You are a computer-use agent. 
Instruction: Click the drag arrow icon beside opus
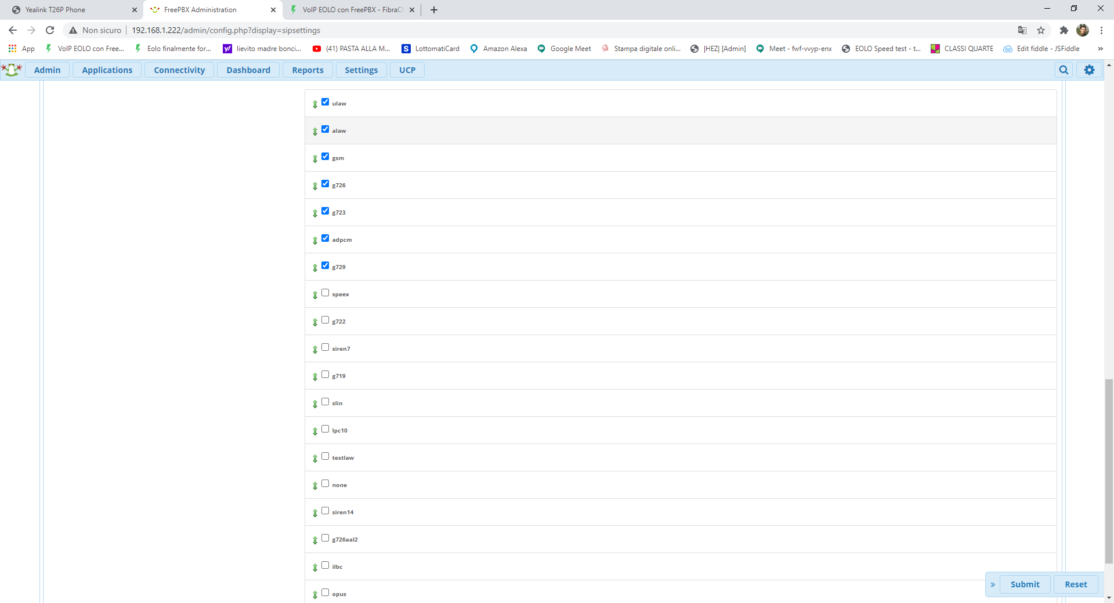tap(315, 595)
